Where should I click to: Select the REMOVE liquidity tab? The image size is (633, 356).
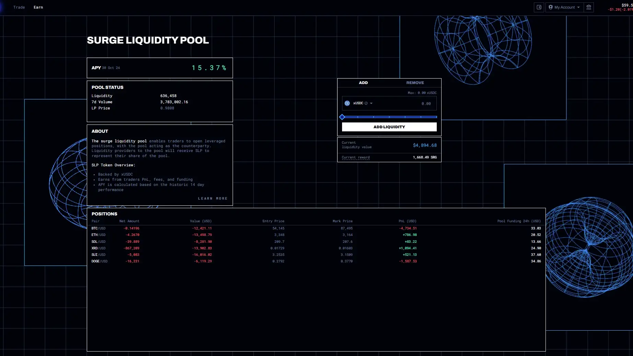415,83
